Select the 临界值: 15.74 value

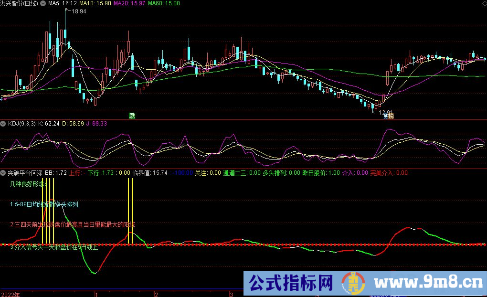150,173
